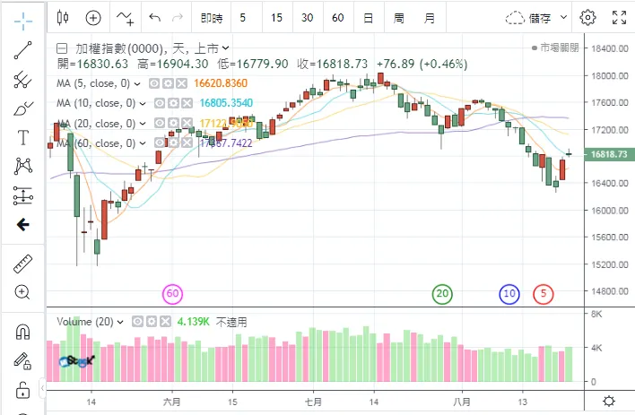Redo the last action
This screenshot has width=635, height=415.
(178, 17)
